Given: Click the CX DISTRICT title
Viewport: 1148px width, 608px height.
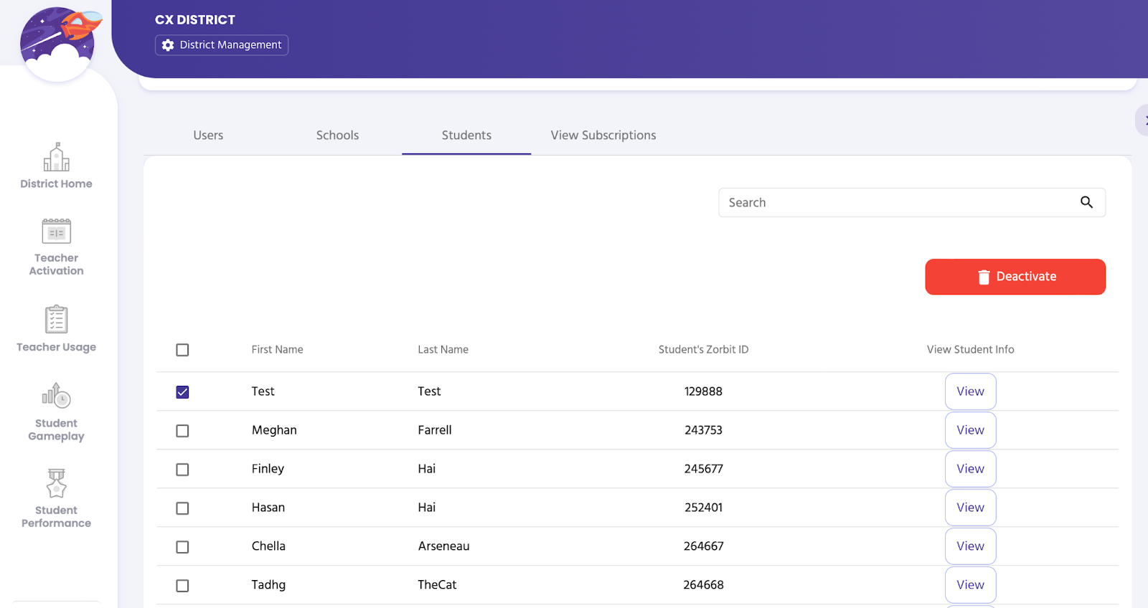Looking at the screenshot, I should [195, 20].
